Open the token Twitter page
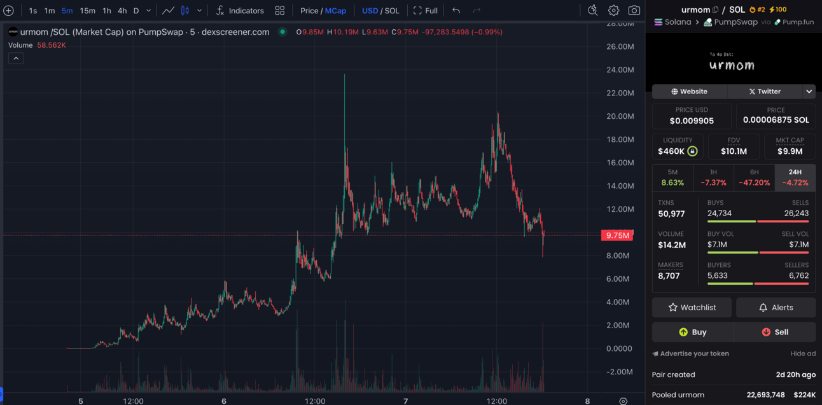The image size is (822, 405). [765, 92]
